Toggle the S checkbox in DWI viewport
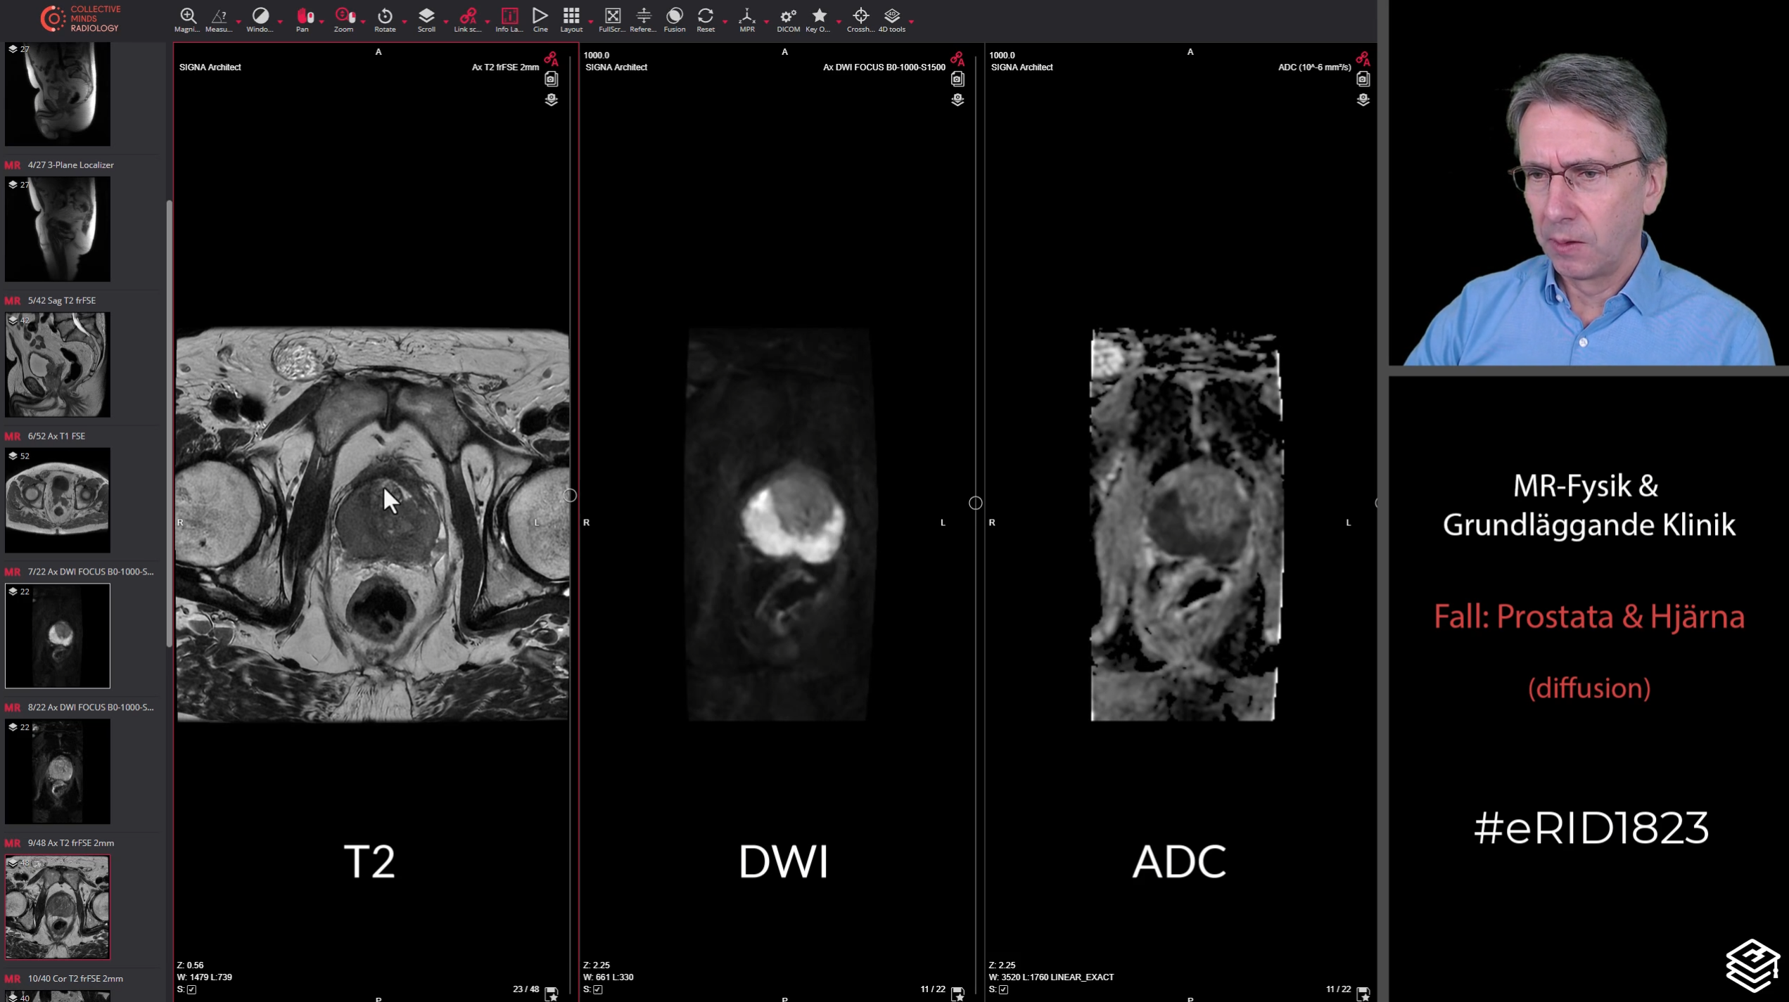Image resolution: width=1789 pixels, height=1002 pixels. 598,989
